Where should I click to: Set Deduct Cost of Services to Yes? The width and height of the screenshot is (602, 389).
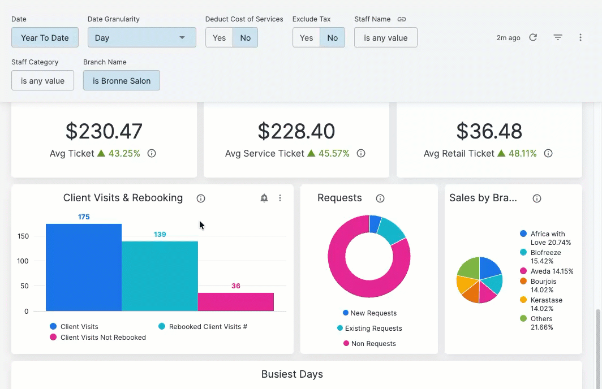pos(219,38)
